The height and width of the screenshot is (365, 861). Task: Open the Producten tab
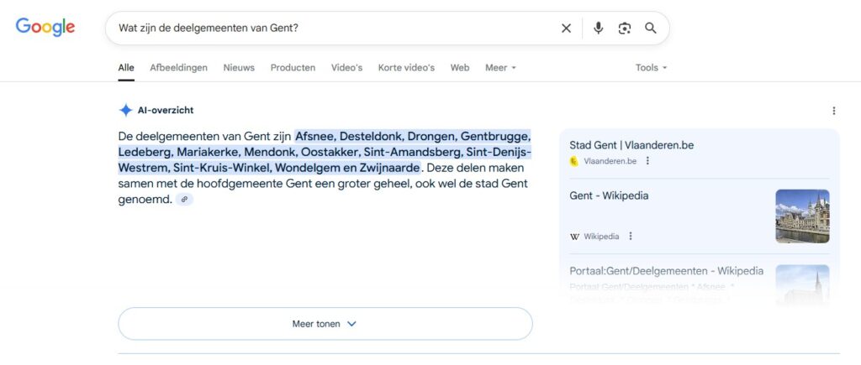[x=293, y=67]
